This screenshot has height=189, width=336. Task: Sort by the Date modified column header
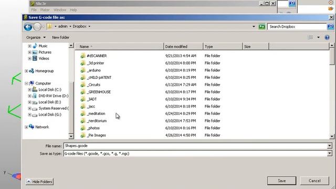183,47
